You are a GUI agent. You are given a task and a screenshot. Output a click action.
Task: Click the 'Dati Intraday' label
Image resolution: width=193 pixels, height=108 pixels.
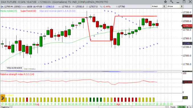pos(30,69)
